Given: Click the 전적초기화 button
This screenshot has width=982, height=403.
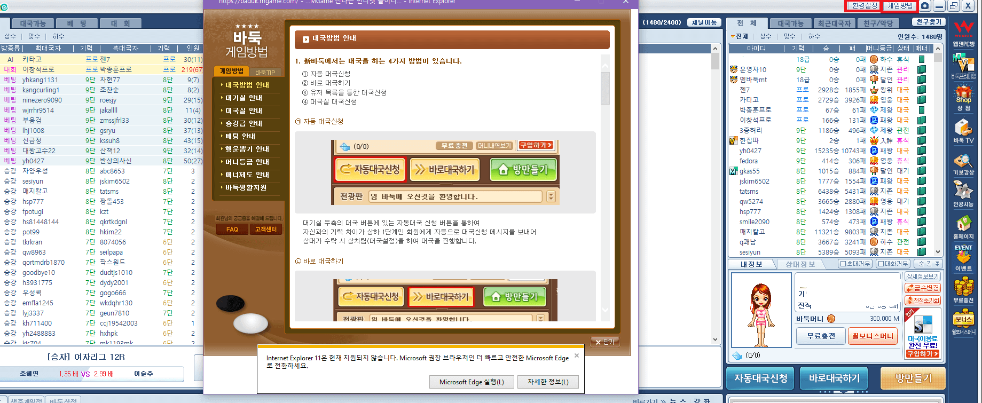Looking at the screenshot, I should tap(922, 300).
